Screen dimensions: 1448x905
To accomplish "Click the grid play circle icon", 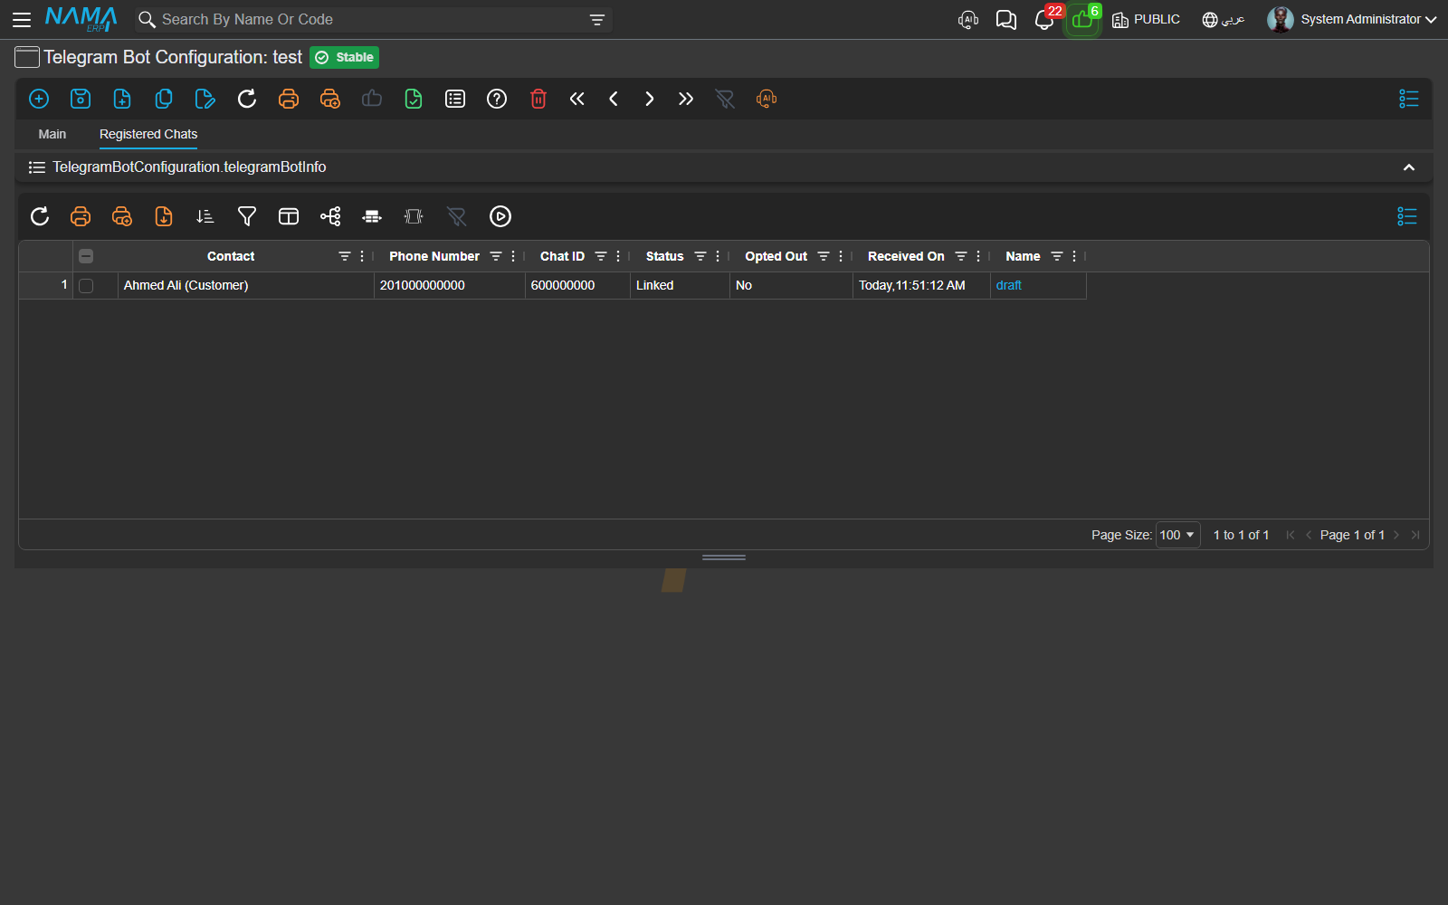I will (x=500, y=216).
